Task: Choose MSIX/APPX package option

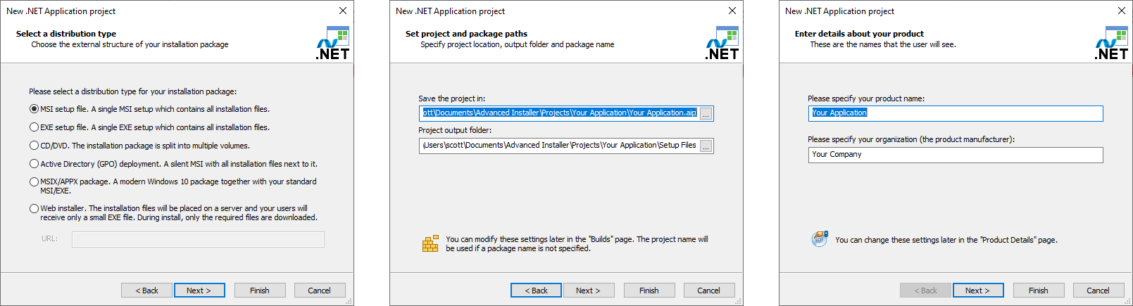Action: coord(34,181)
